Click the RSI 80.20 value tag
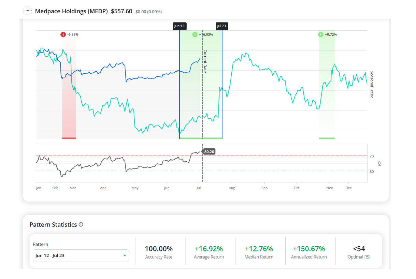 pyautogui.click(x=209, y=152)
